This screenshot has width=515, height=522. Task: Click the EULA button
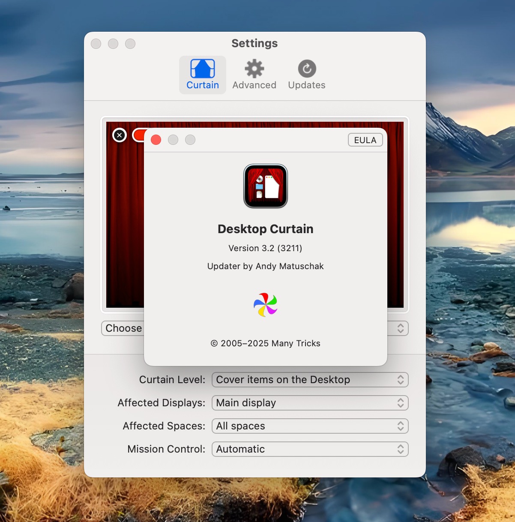click(x=365, y=140)
